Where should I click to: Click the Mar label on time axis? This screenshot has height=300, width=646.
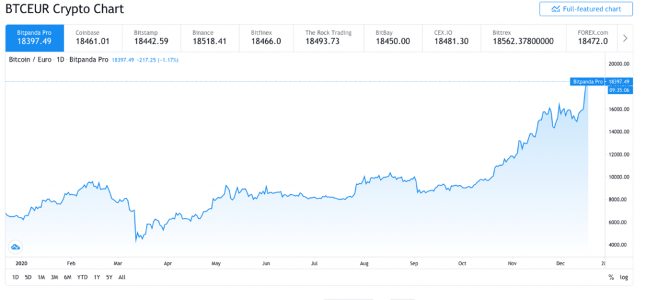(x=118, y=263)
